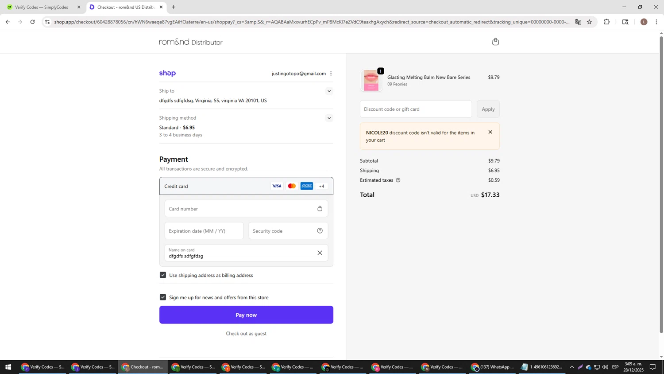Image resolution: width=664 pixels, height=374 pixels.
Task: Open the Windows Start menu
Action: tap(8, 367)
